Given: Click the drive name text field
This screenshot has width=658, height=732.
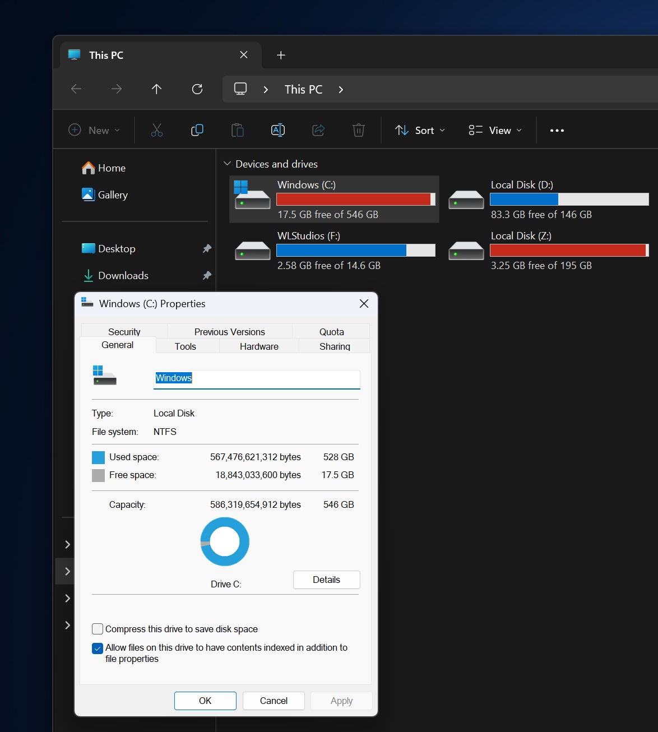Looking at the screenshot, I should (x=256, y=379).
